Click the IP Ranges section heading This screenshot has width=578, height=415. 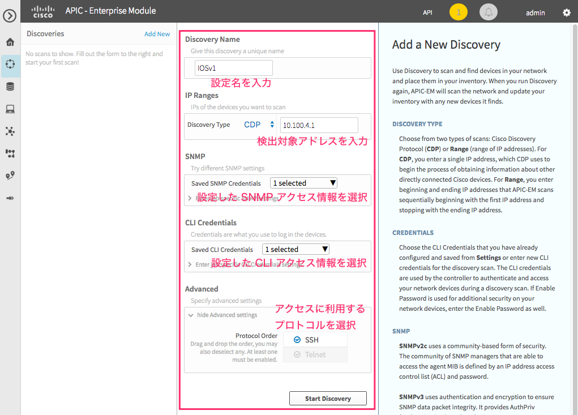click(x=202, y=96)
